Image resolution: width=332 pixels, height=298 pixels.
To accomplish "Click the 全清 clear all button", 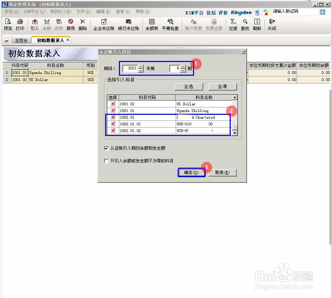I will [x=223, y=86].
